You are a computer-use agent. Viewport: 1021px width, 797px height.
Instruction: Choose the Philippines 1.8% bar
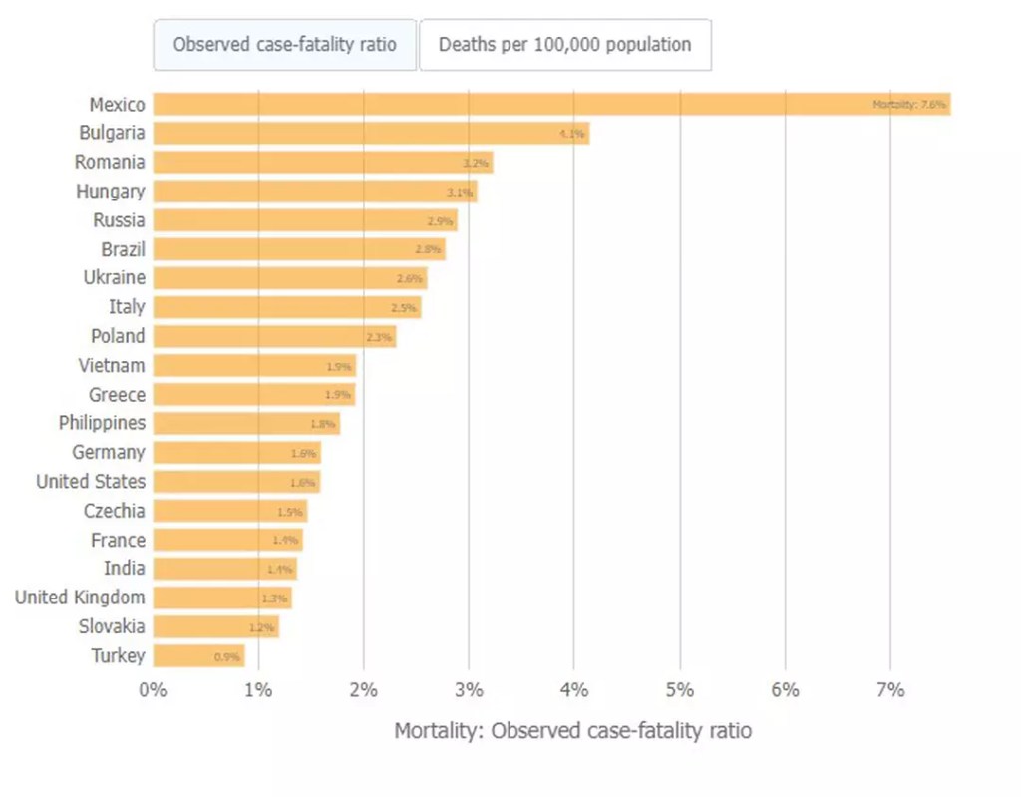[x=245, y=424]
